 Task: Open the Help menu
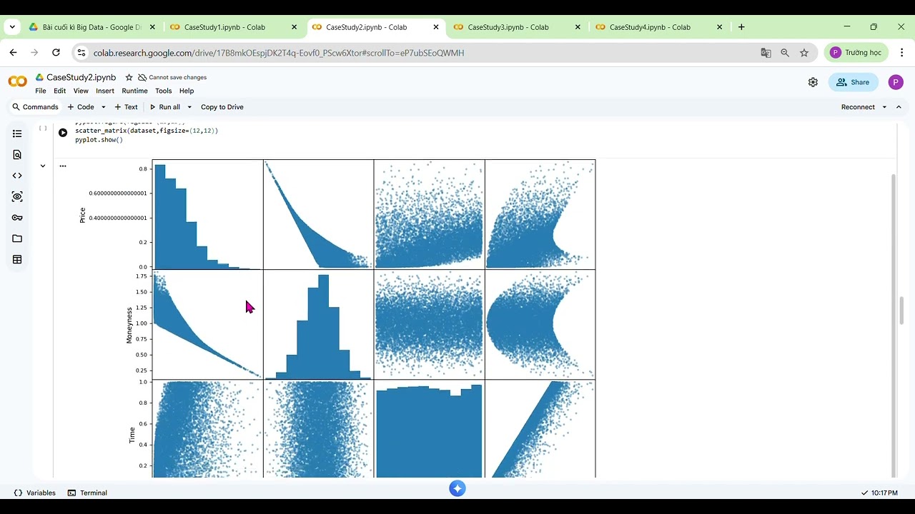pos(187,91)
